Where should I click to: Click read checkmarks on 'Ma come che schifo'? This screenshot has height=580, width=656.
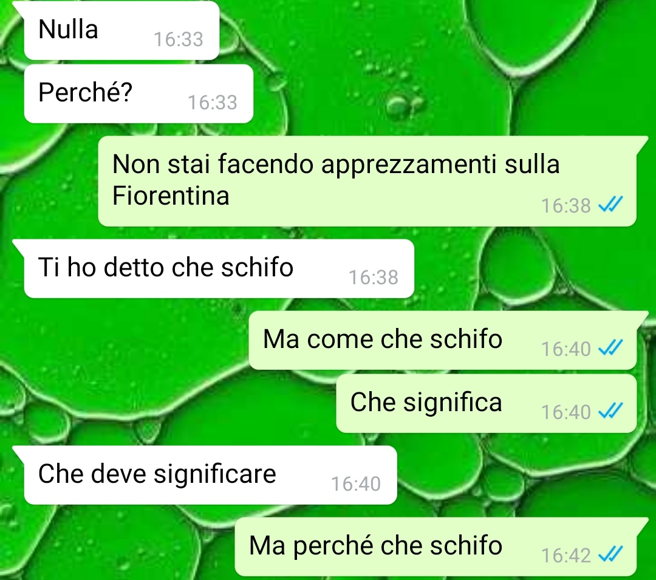click(611, 348)
